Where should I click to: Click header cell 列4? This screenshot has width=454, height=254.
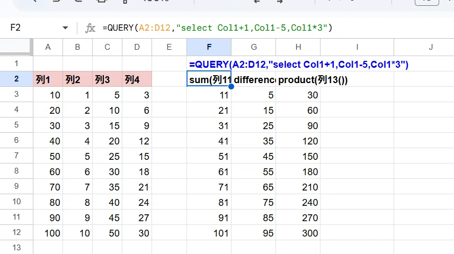click(137, 79)
